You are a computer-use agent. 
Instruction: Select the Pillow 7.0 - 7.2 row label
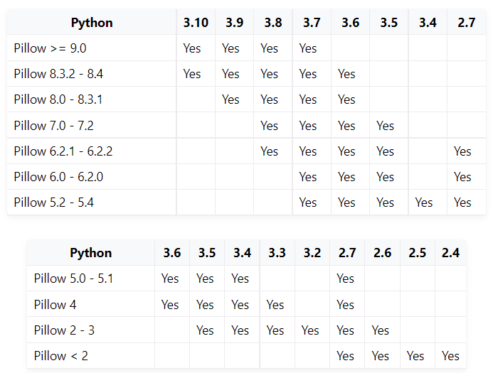[53, 126]
